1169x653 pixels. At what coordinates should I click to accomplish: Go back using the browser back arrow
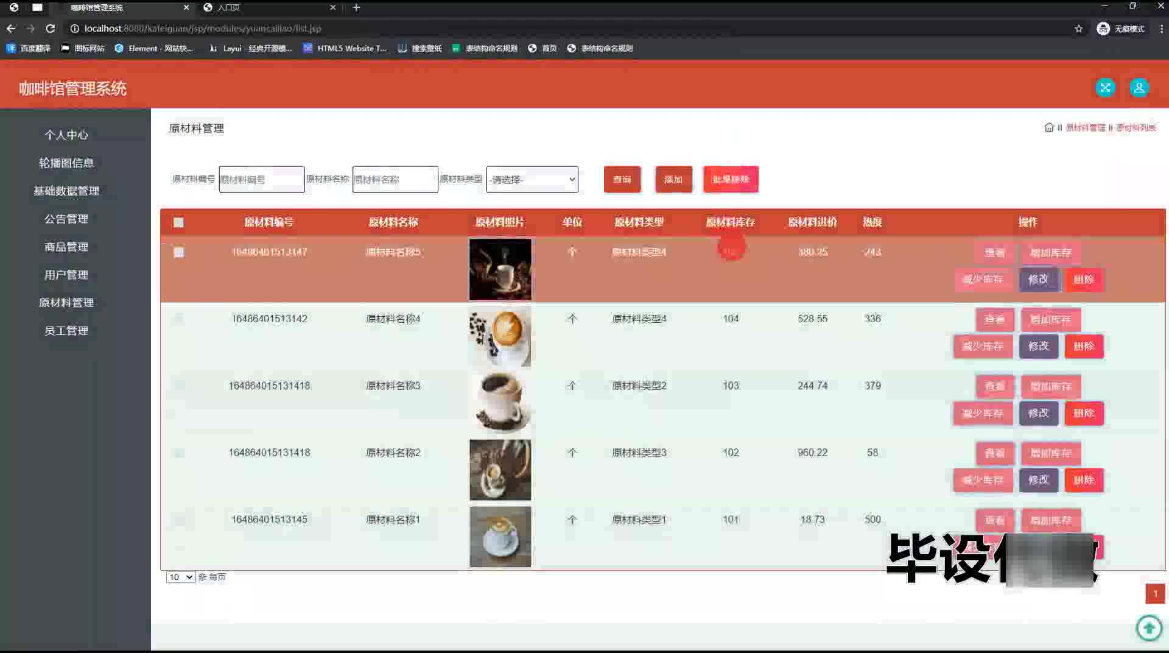coord(11,29)
